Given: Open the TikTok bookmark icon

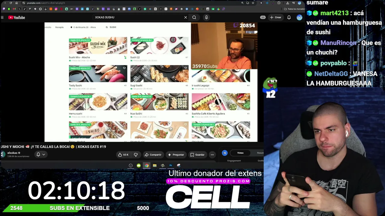Looking at the screenshot, I should pos(25,9).
